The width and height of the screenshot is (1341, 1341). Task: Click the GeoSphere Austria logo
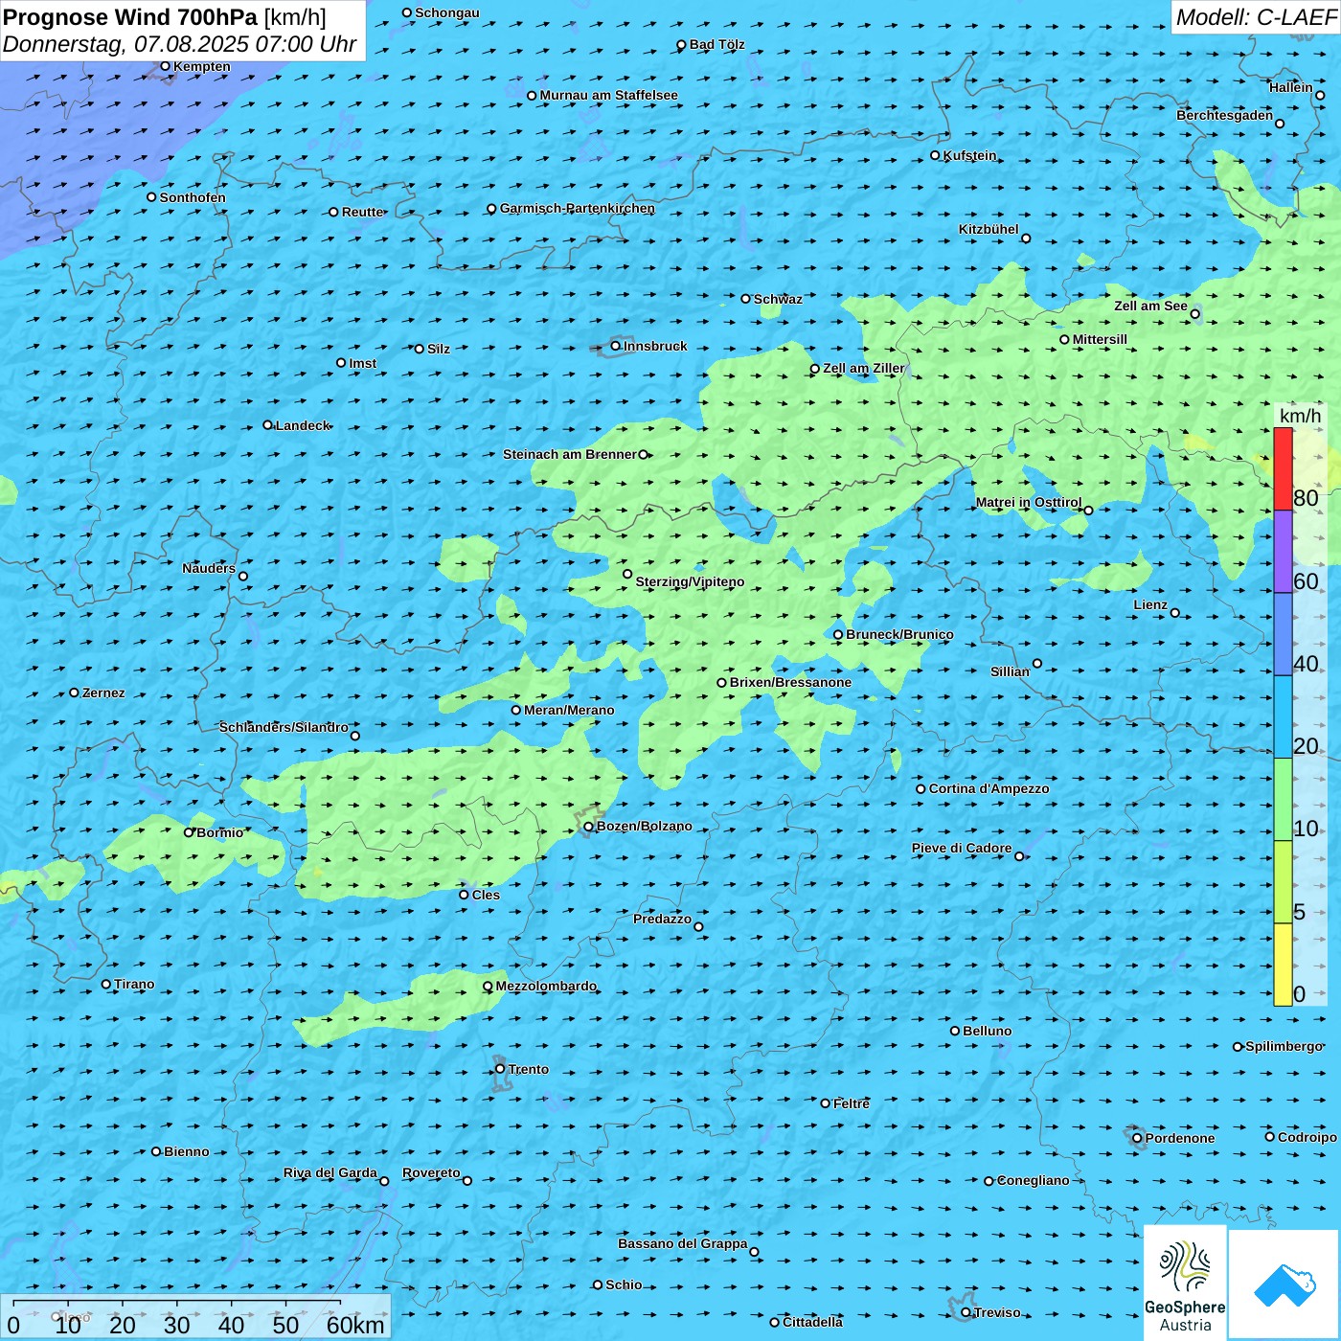click(x=1185, y=1282)
